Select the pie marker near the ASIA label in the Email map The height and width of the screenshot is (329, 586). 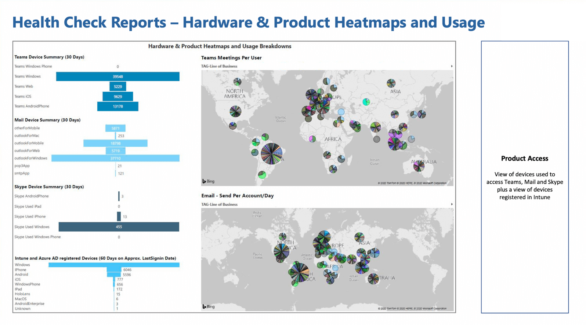[359, 237]
